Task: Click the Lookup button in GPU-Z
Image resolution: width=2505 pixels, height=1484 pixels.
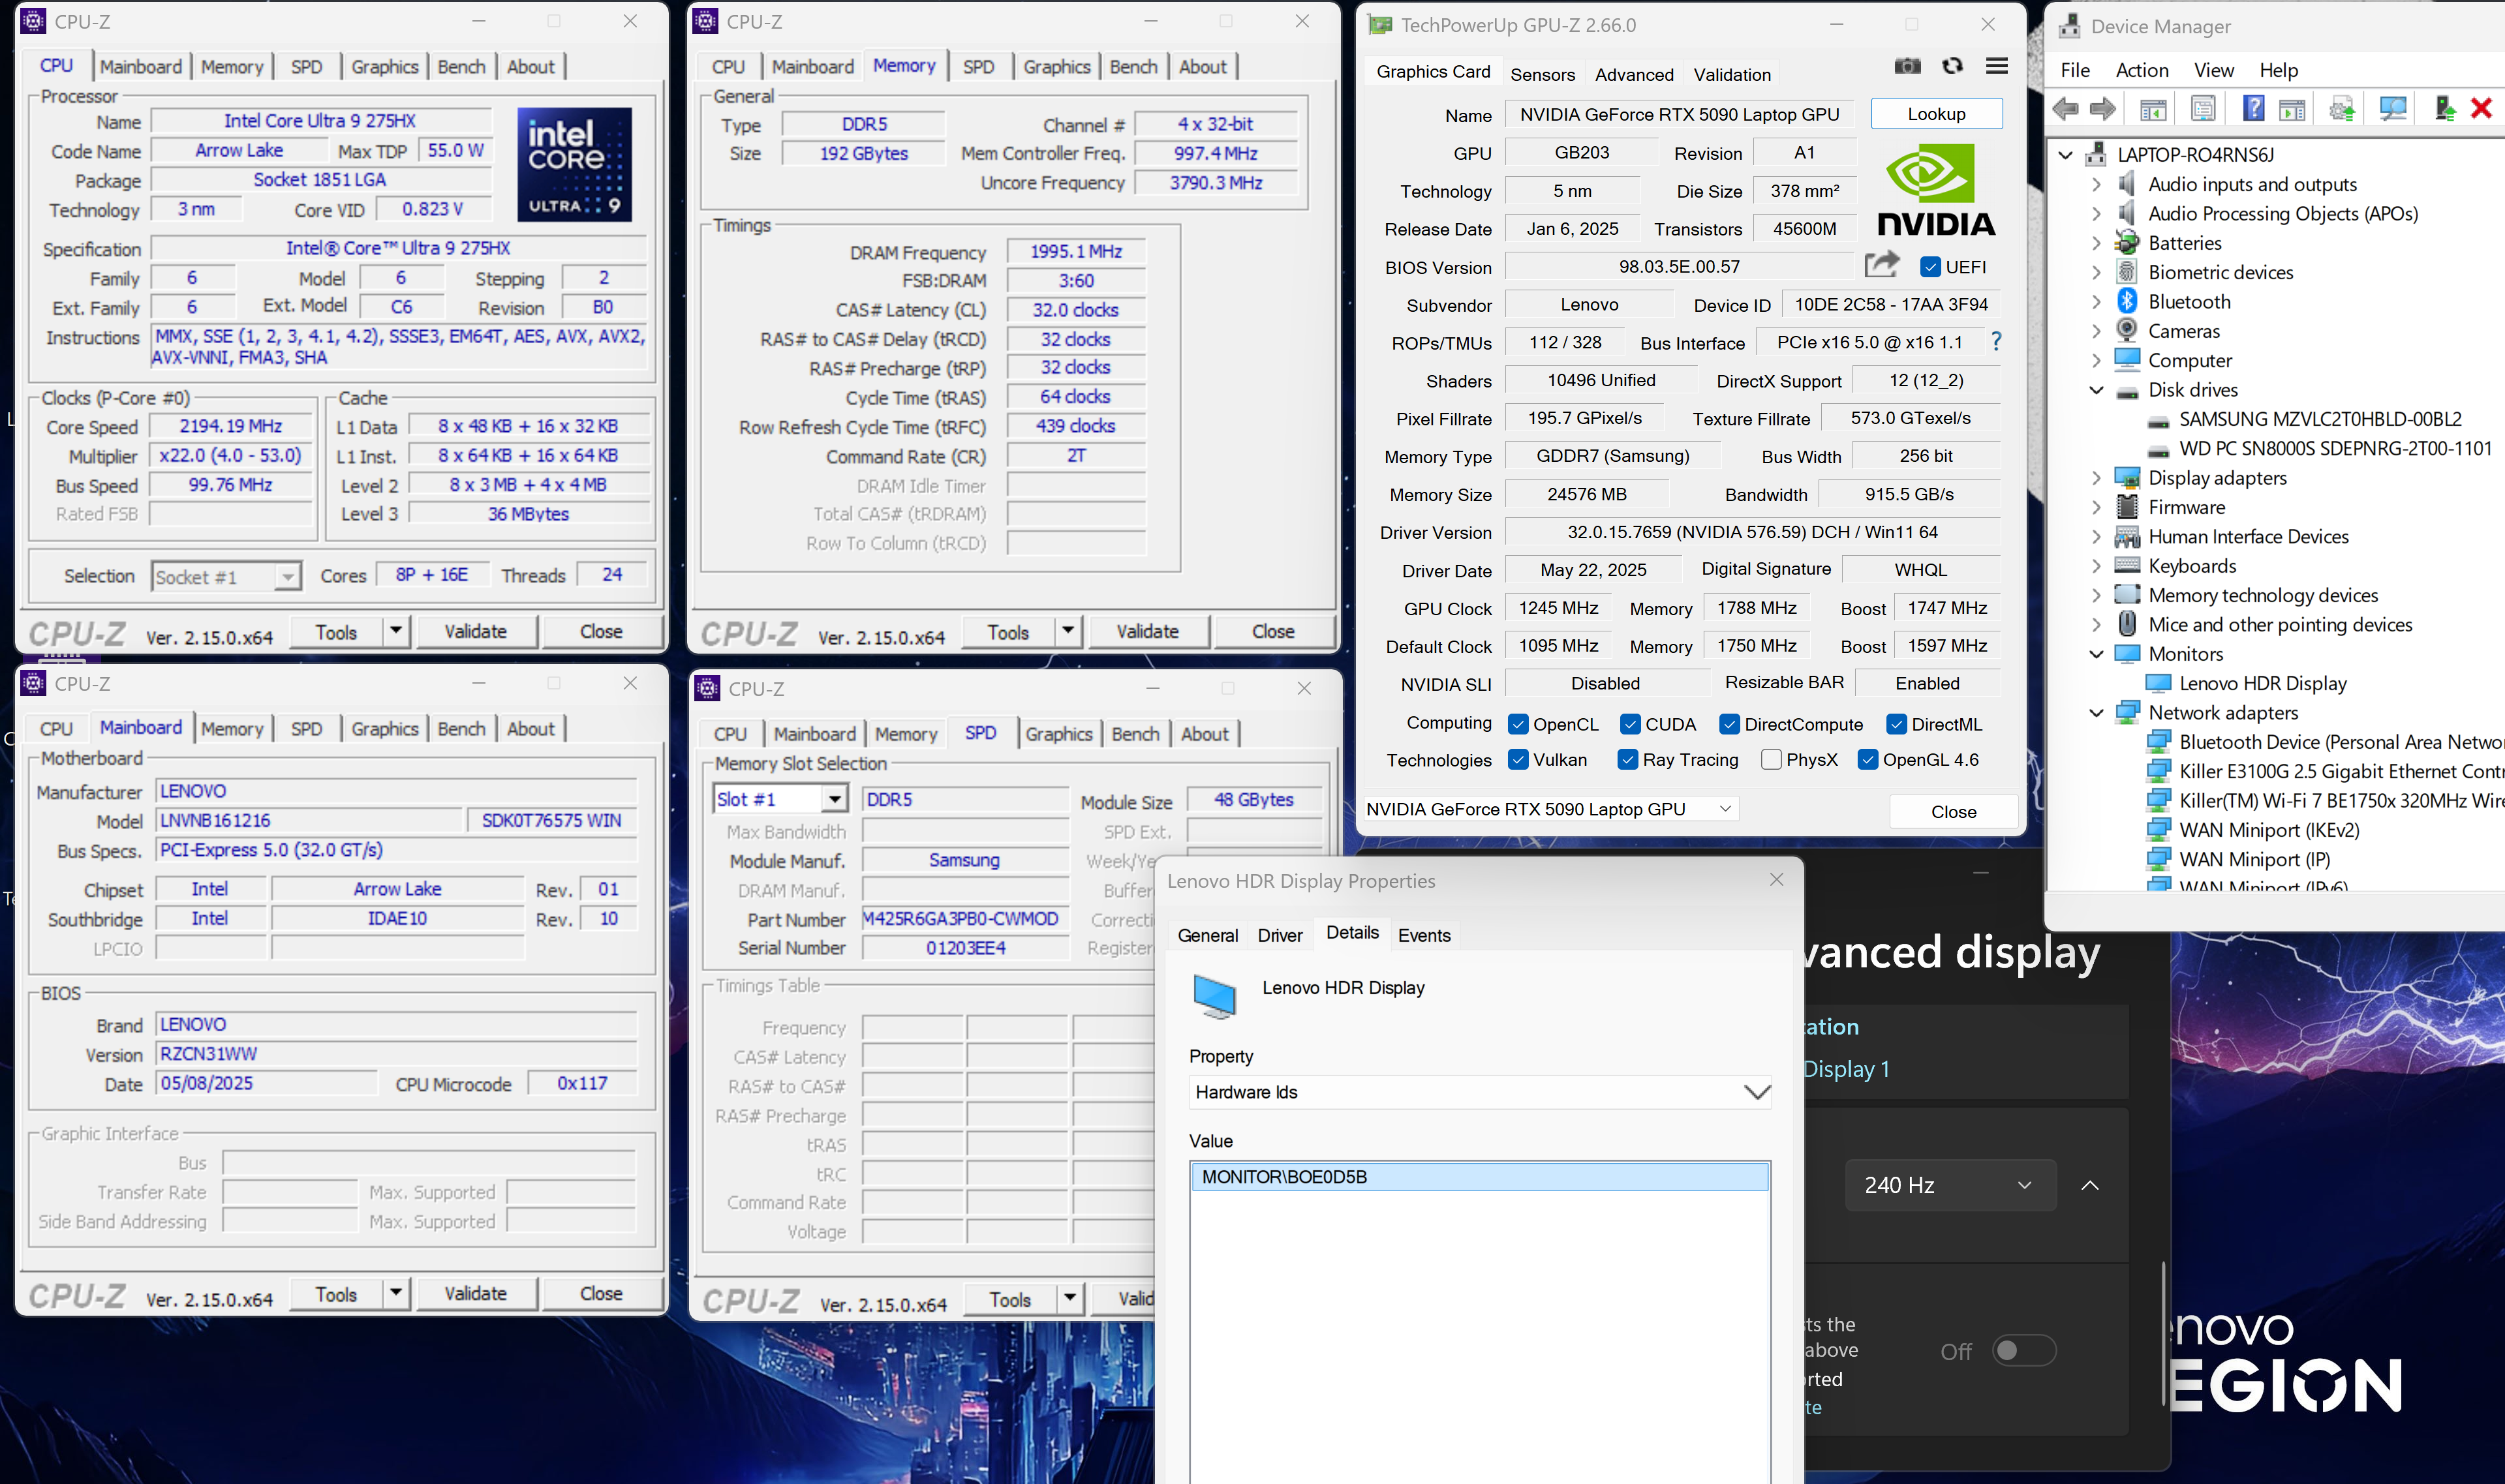Action: (x=1936, y=114)
